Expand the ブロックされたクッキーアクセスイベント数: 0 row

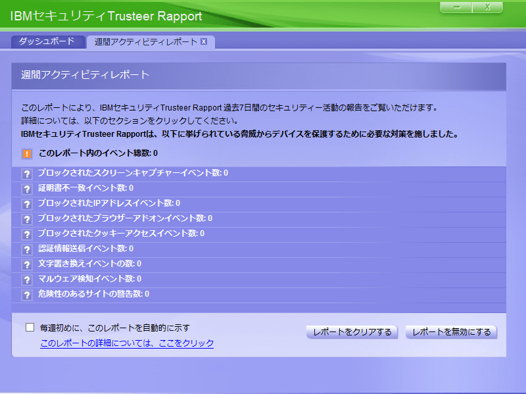258,235
